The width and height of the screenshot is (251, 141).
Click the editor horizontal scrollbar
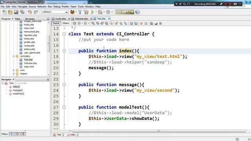[158, 131]
